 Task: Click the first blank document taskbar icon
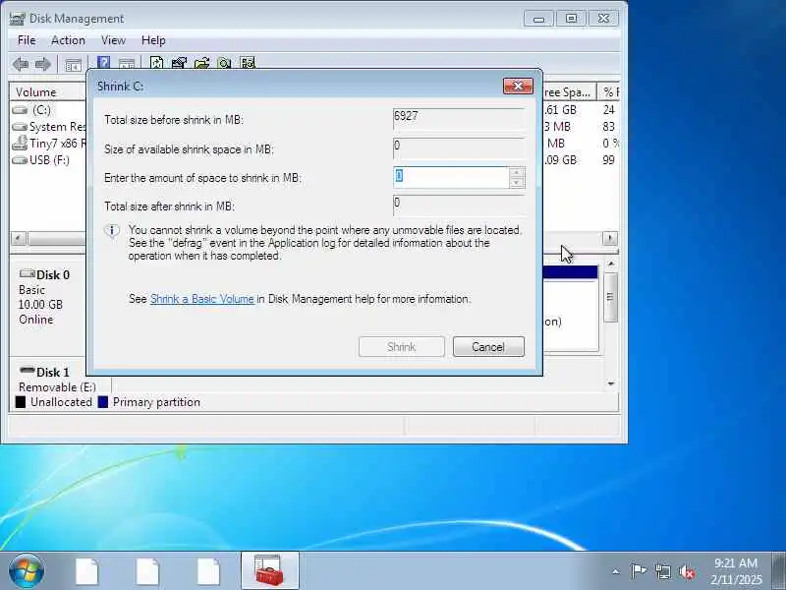(x=87, y=571)
